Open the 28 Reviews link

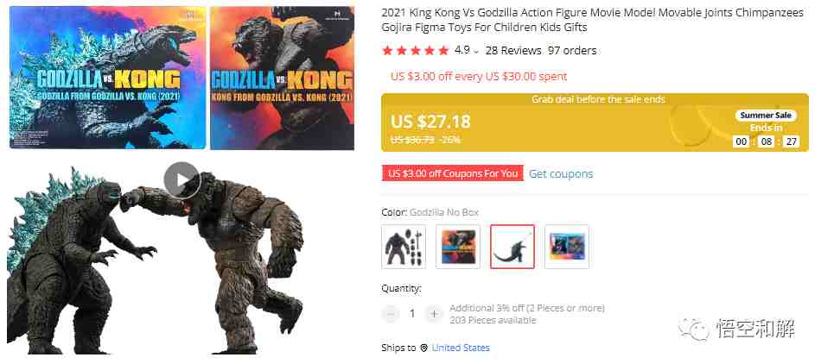pos(513,51)
